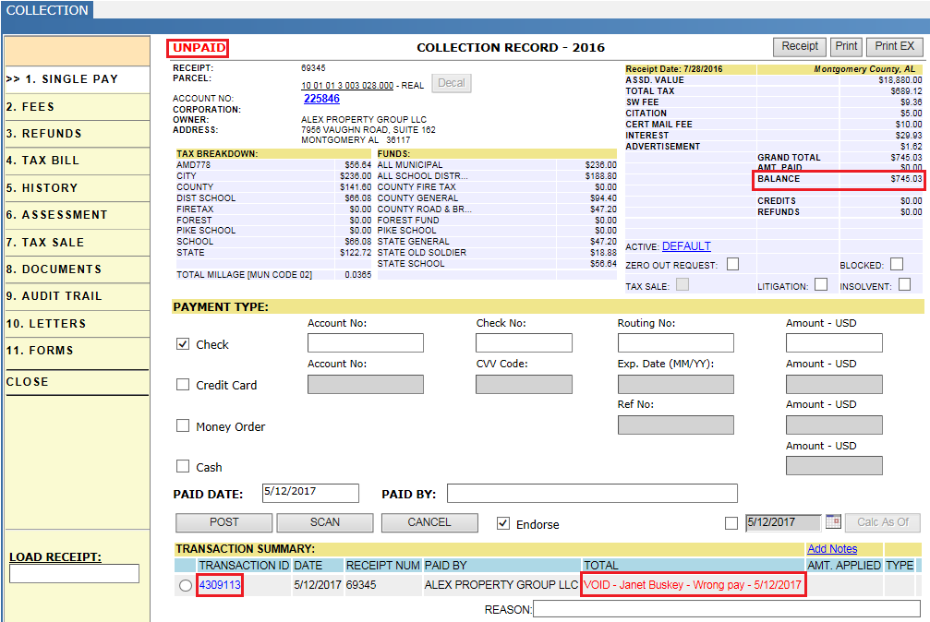This screenshot has width=930, height=622.
Task: Open the History section
Action: tap(77, 188)
